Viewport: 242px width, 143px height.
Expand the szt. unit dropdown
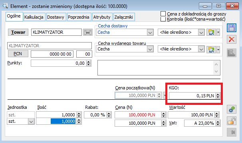31,122
